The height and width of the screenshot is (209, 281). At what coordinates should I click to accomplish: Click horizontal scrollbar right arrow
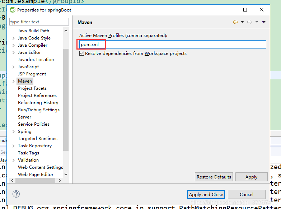(60, 181)
